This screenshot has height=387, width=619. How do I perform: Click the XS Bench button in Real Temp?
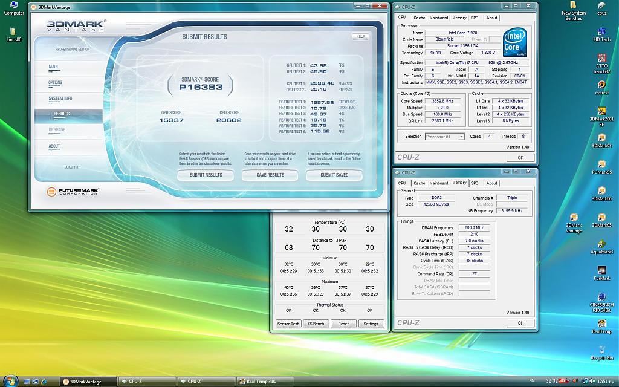316,324
